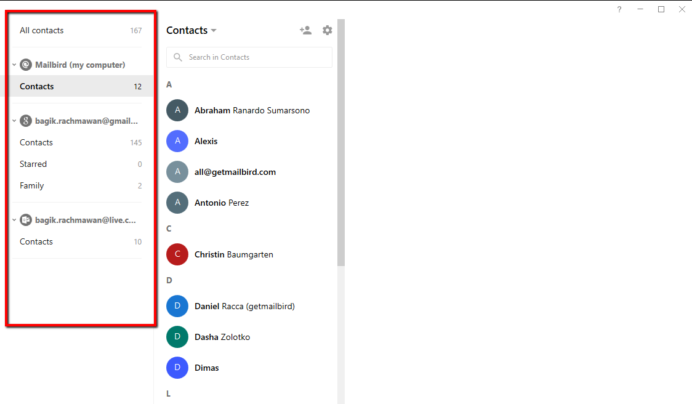Click the add contact icon

pyautogui.click(x=305, y=30)
